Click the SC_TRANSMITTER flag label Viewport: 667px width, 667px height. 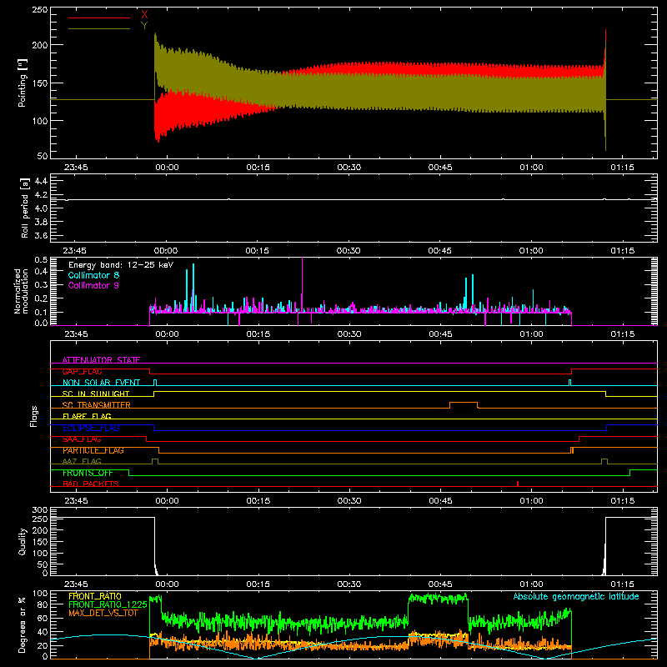click(x=97, y=405)
